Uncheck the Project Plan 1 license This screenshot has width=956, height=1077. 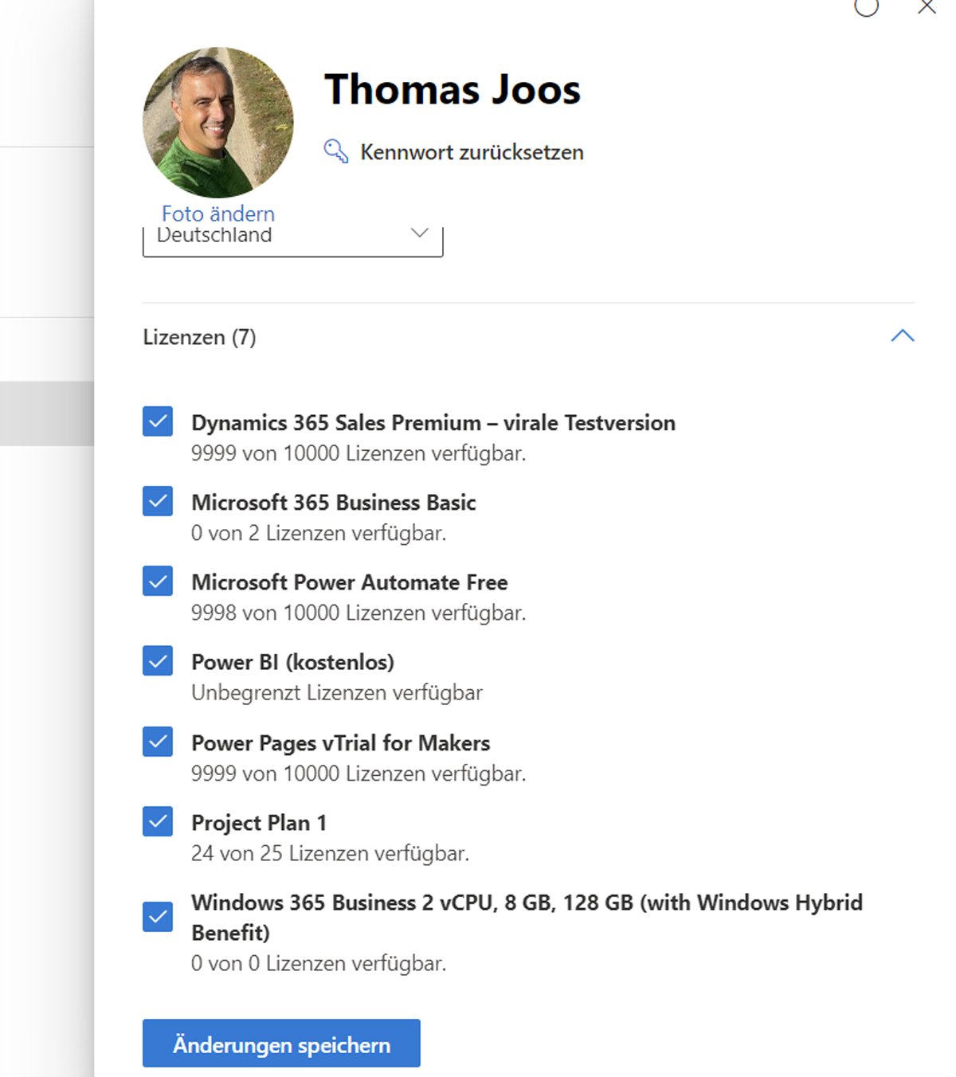pos(158,820)
